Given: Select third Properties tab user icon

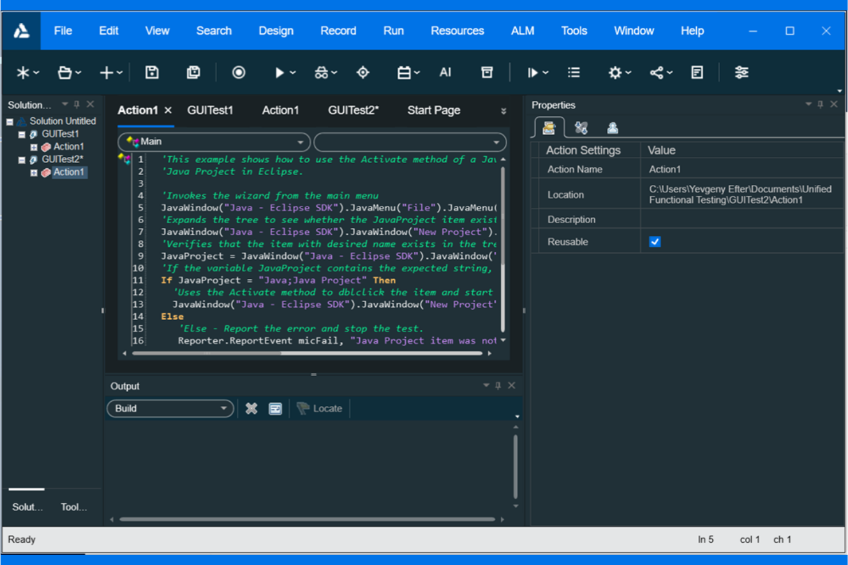Looking at the screenshot, I should [x=613, y=128].
